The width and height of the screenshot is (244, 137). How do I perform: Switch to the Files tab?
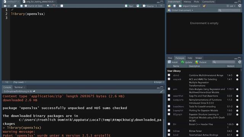click(x=170, y=58)
